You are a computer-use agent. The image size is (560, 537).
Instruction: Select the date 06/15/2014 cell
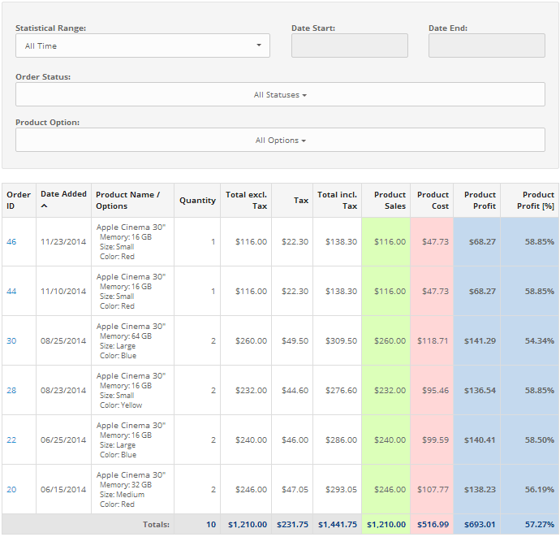tap(63, 489)
